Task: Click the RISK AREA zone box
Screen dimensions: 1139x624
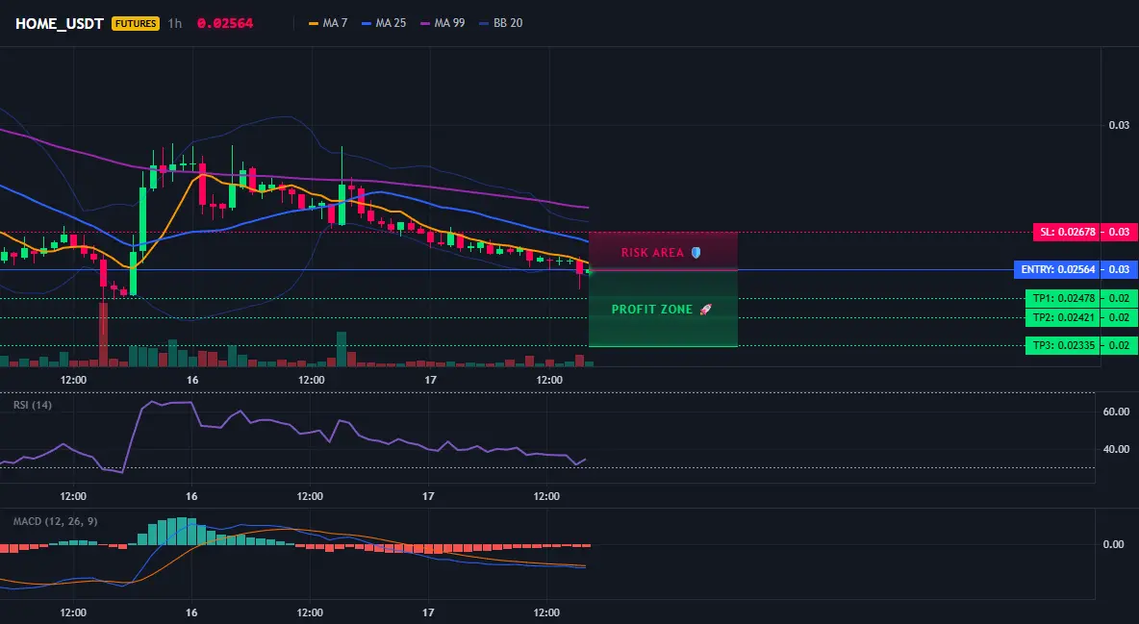Action: 663,251
